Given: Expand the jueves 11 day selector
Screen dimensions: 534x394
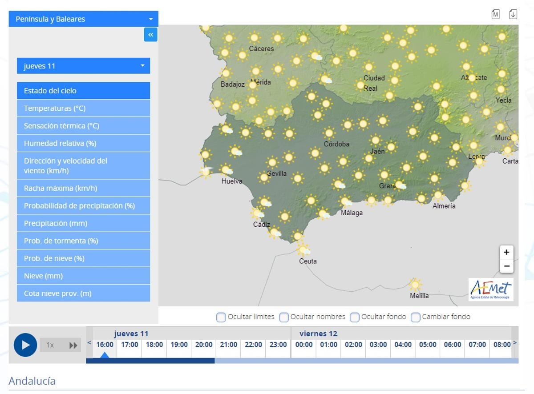Looking at the screenshot, I should click(84, 66).
